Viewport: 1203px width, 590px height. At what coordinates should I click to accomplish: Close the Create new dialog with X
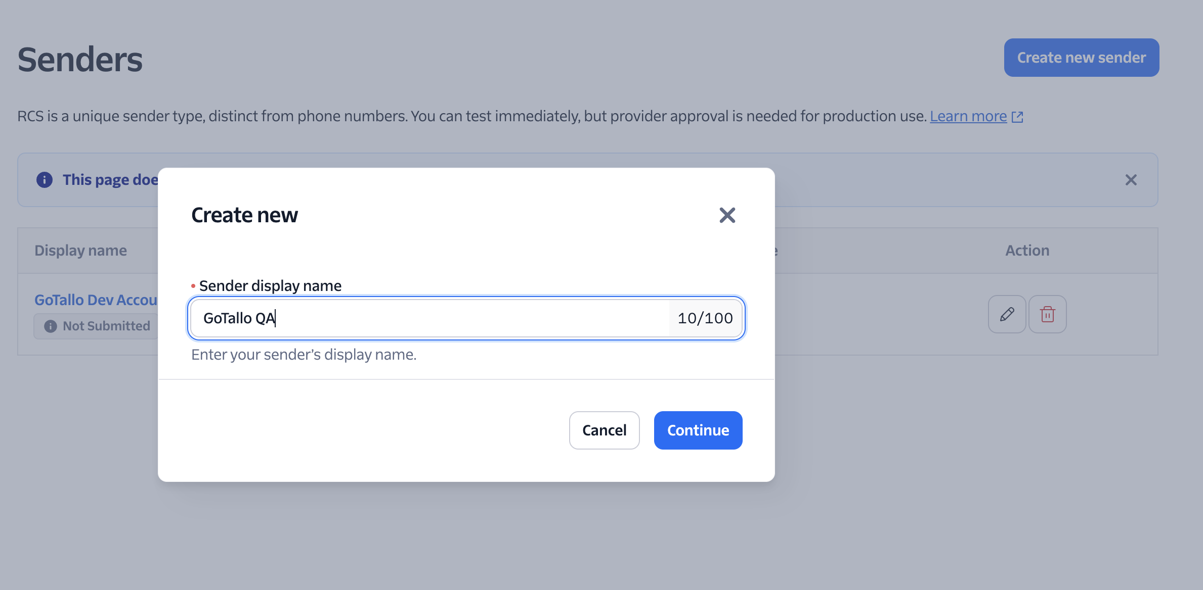pyautogui.click(x=727, y=215)
